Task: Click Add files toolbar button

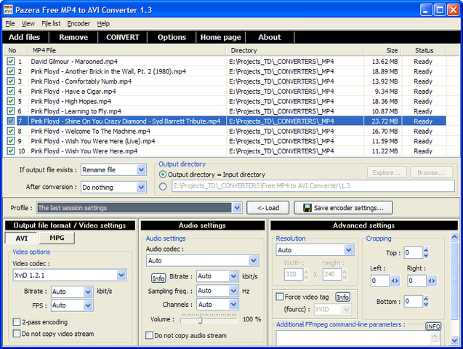Action: (x=24, y=37)
